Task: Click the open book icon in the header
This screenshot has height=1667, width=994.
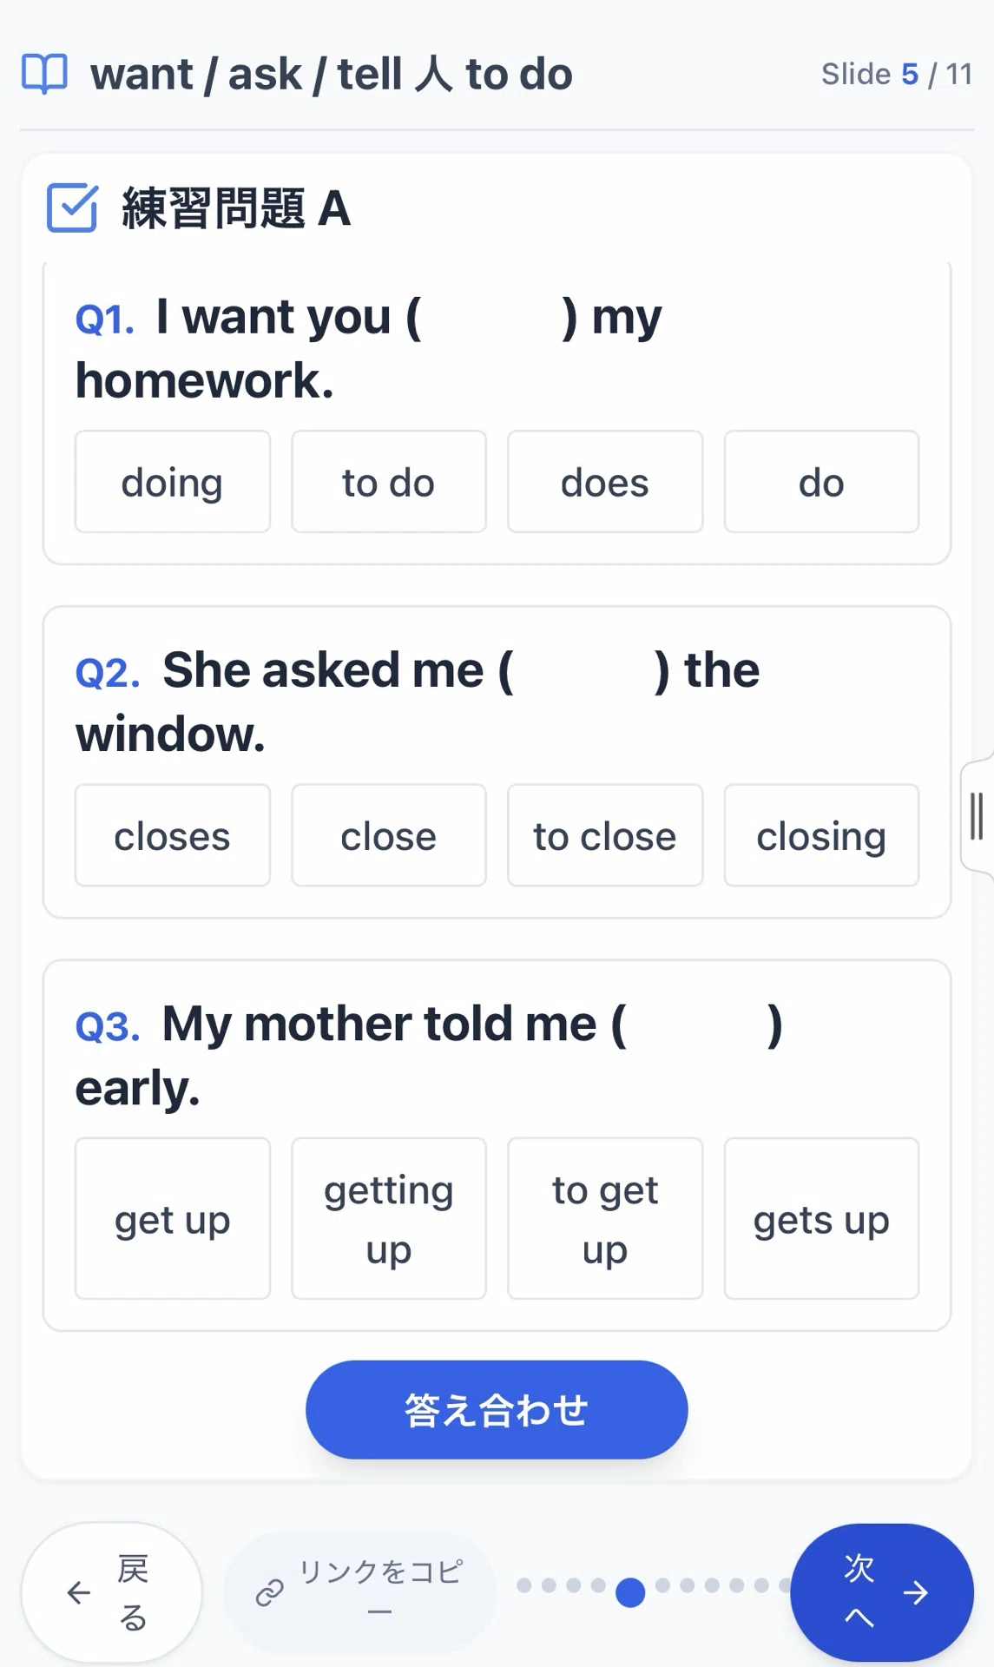Action: 44,74
